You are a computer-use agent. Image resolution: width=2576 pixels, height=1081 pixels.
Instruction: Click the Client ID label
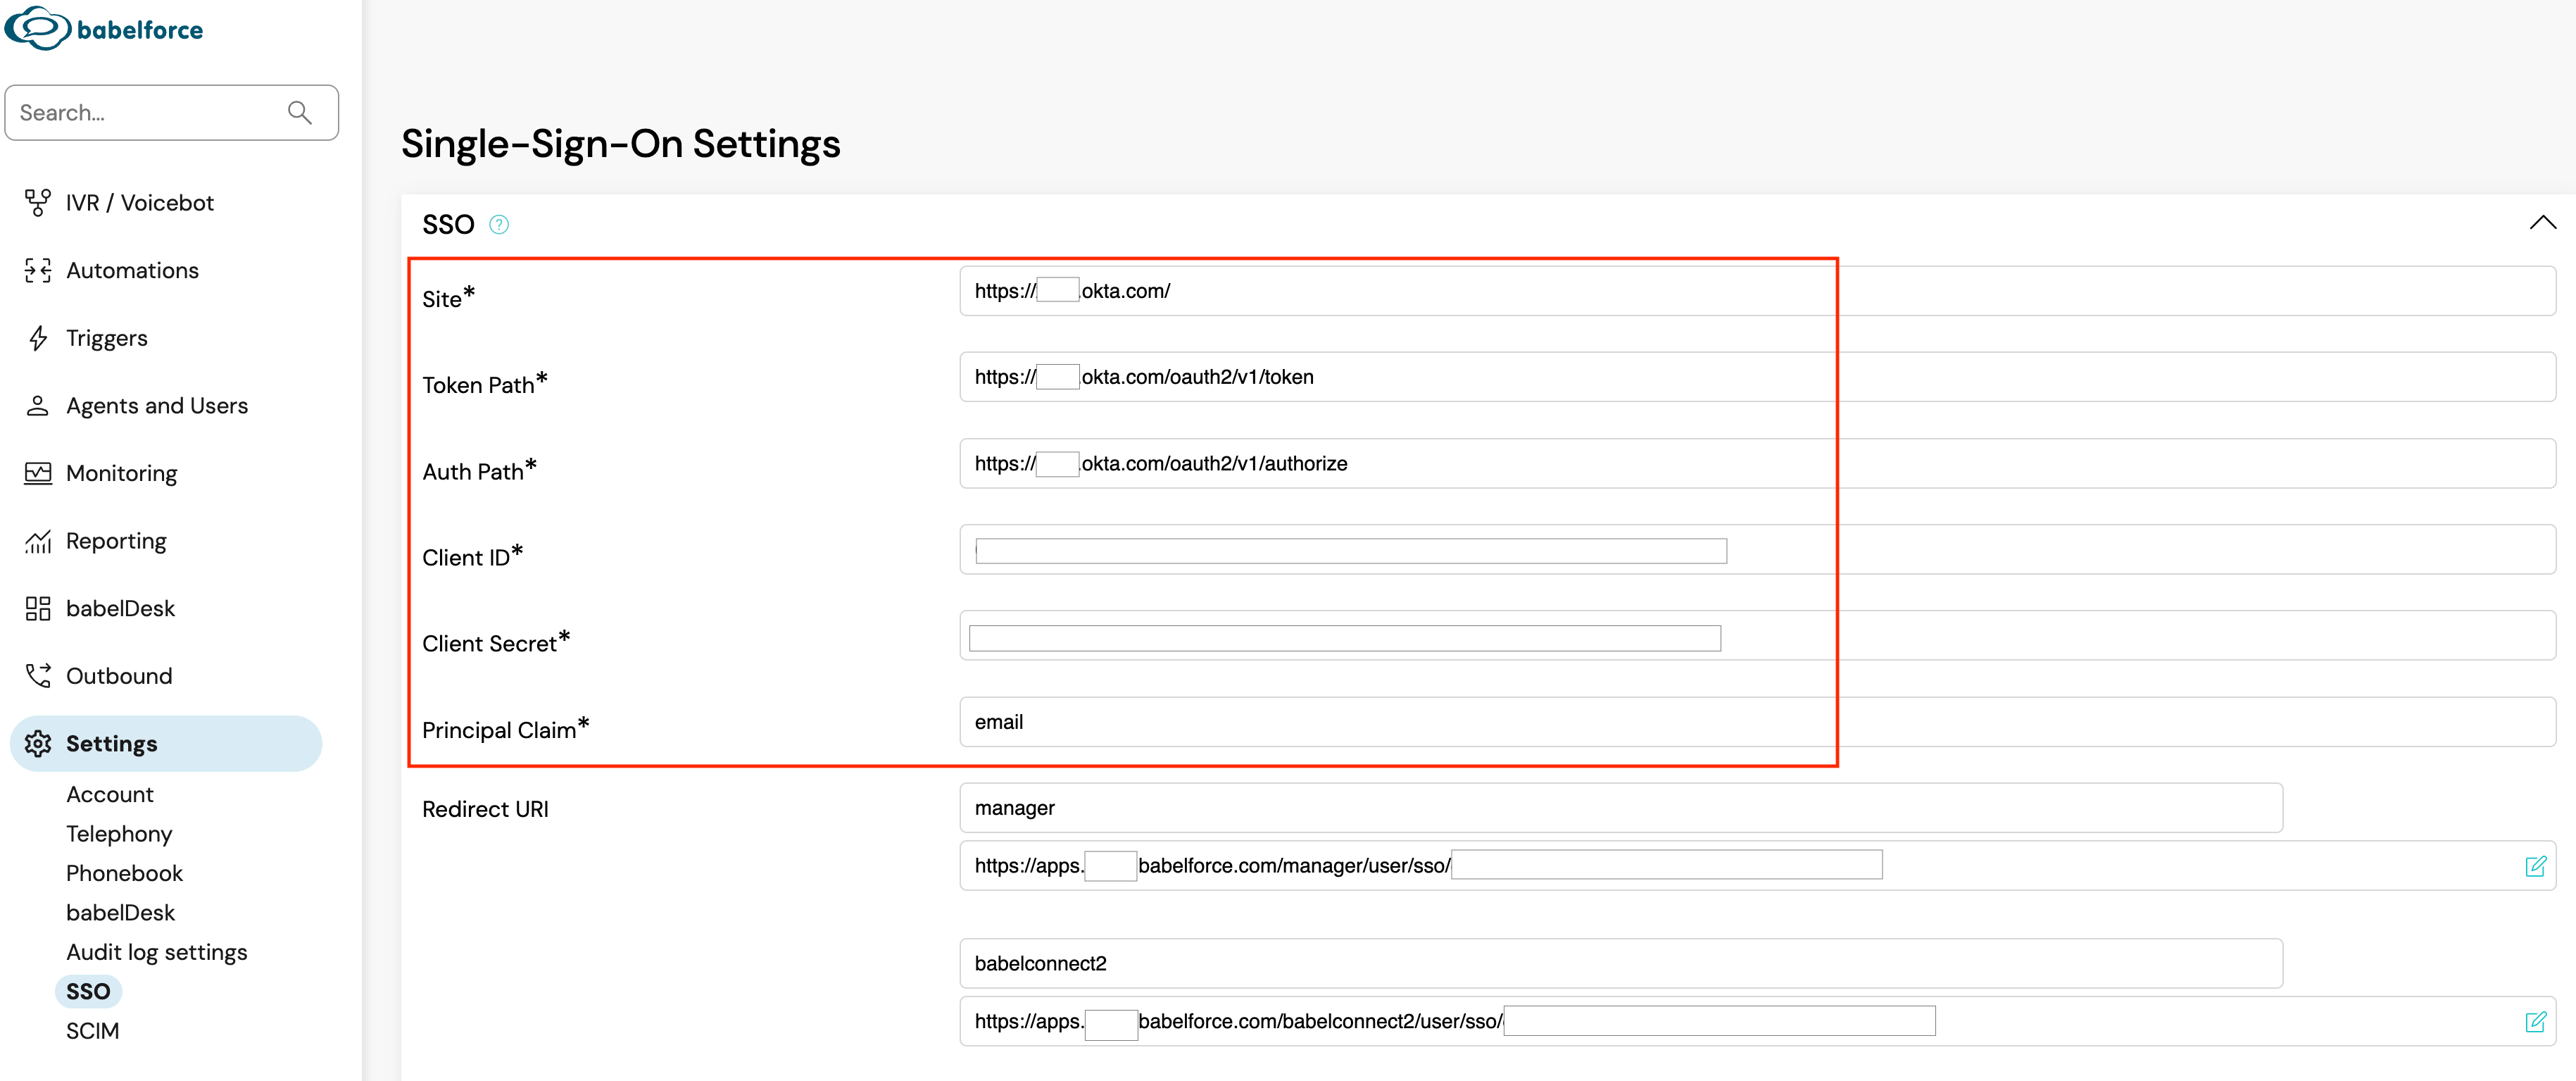(472, 556)
